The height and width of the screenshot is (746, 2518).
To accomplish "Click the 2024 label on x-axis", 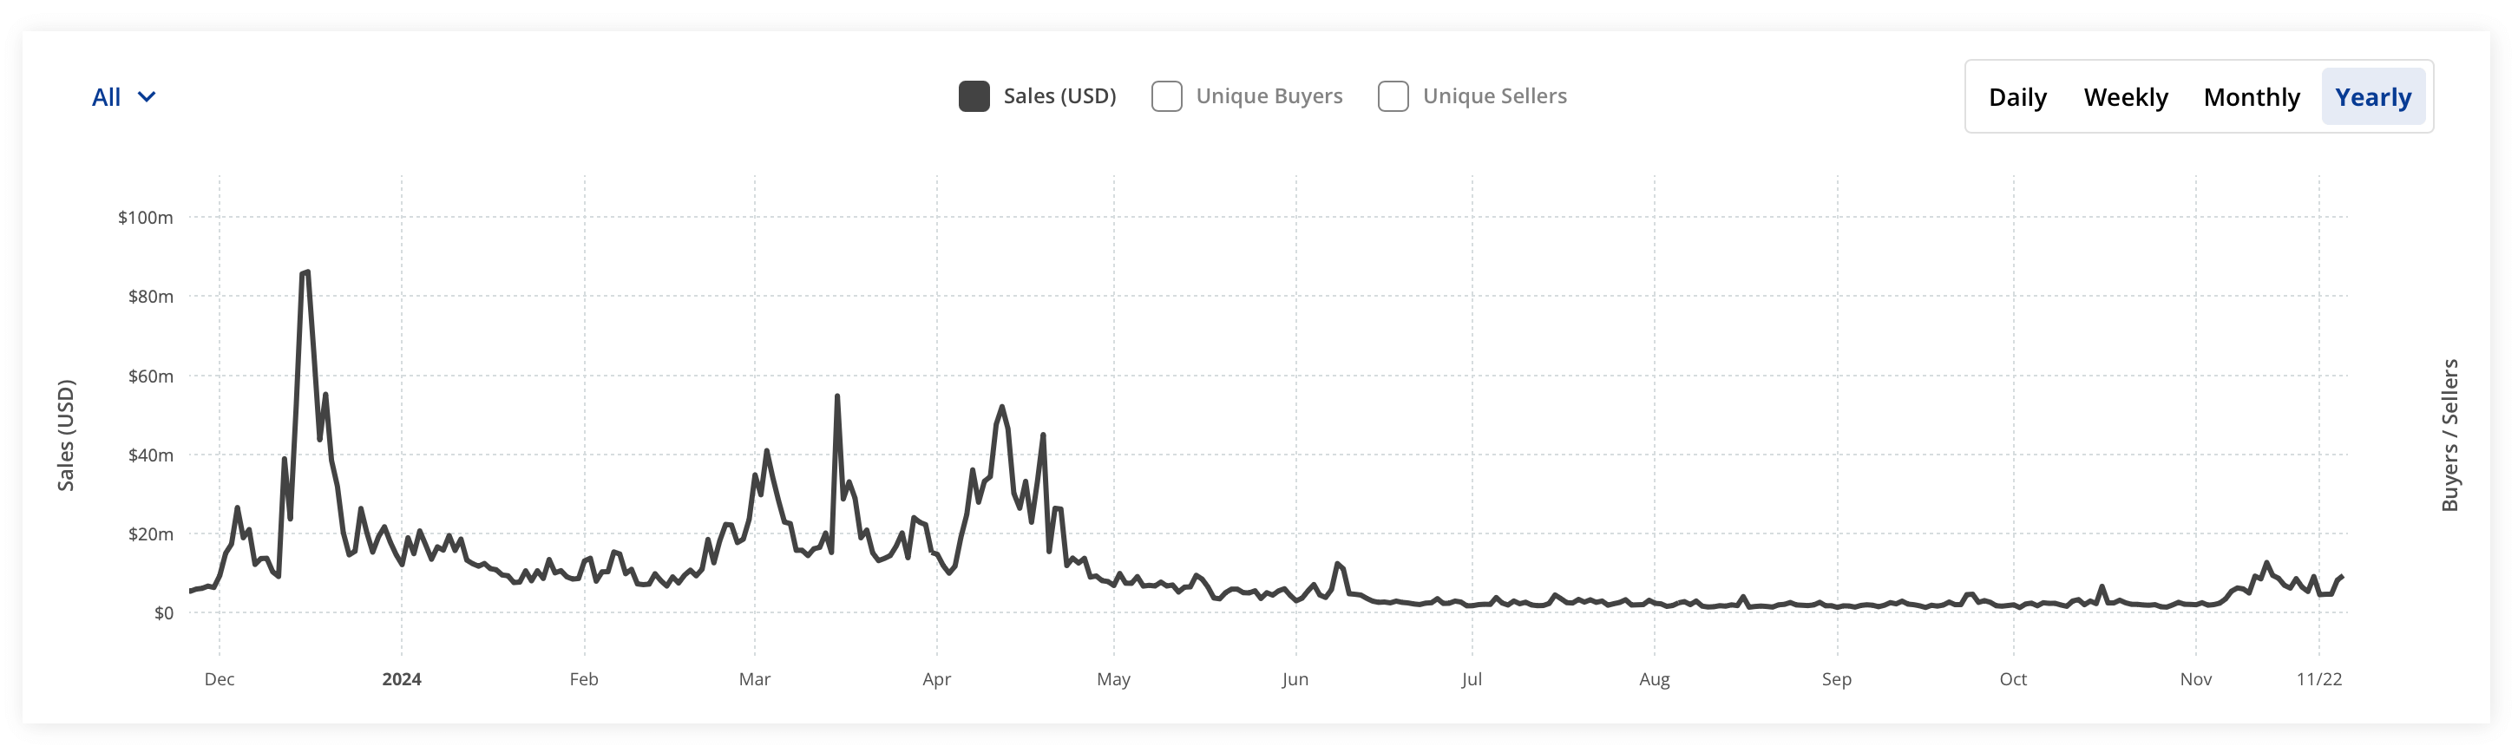I will 401,678.
